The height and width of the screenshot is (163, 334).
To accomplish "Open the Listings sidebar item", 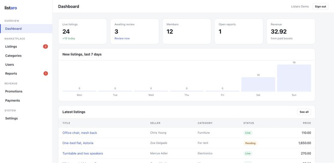I will pyautogui.click(x=26, y=47).
